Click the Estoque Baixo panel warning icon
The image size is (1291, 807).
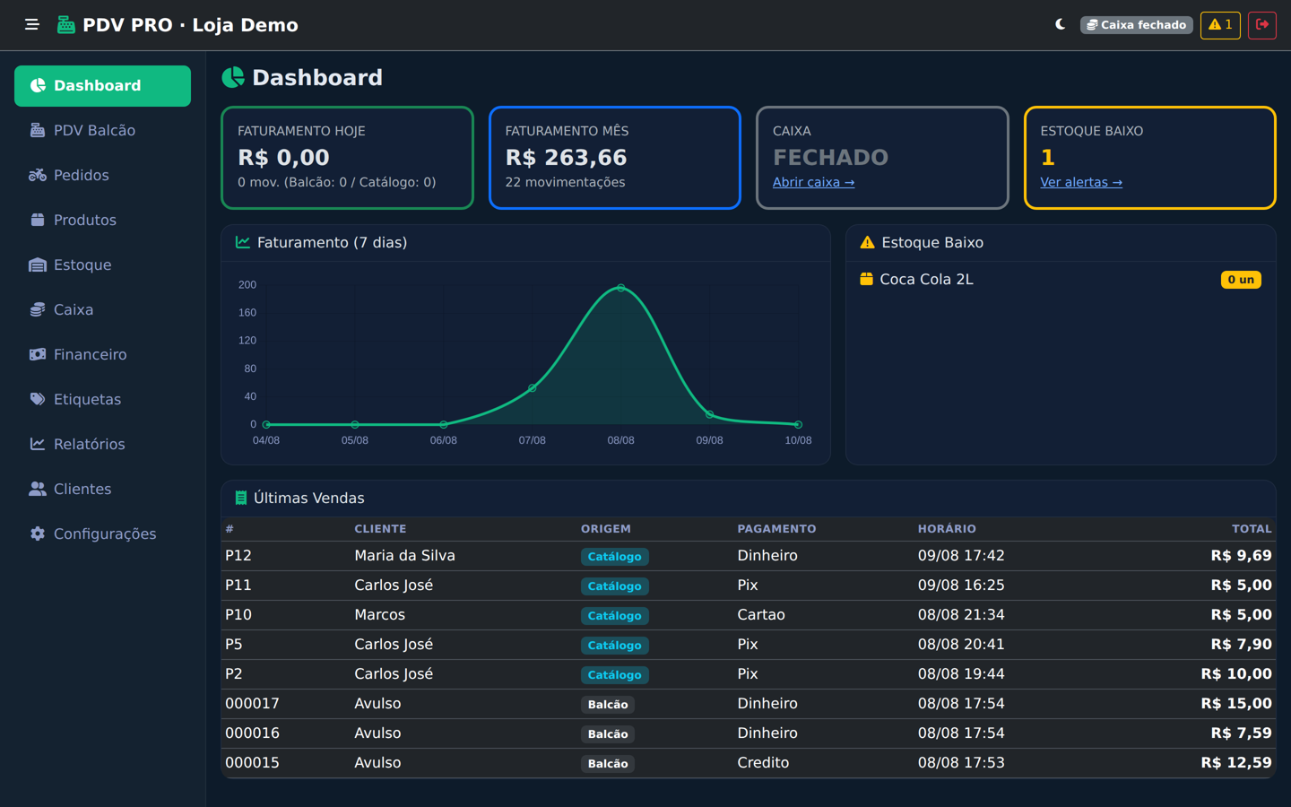pos(867,243)
